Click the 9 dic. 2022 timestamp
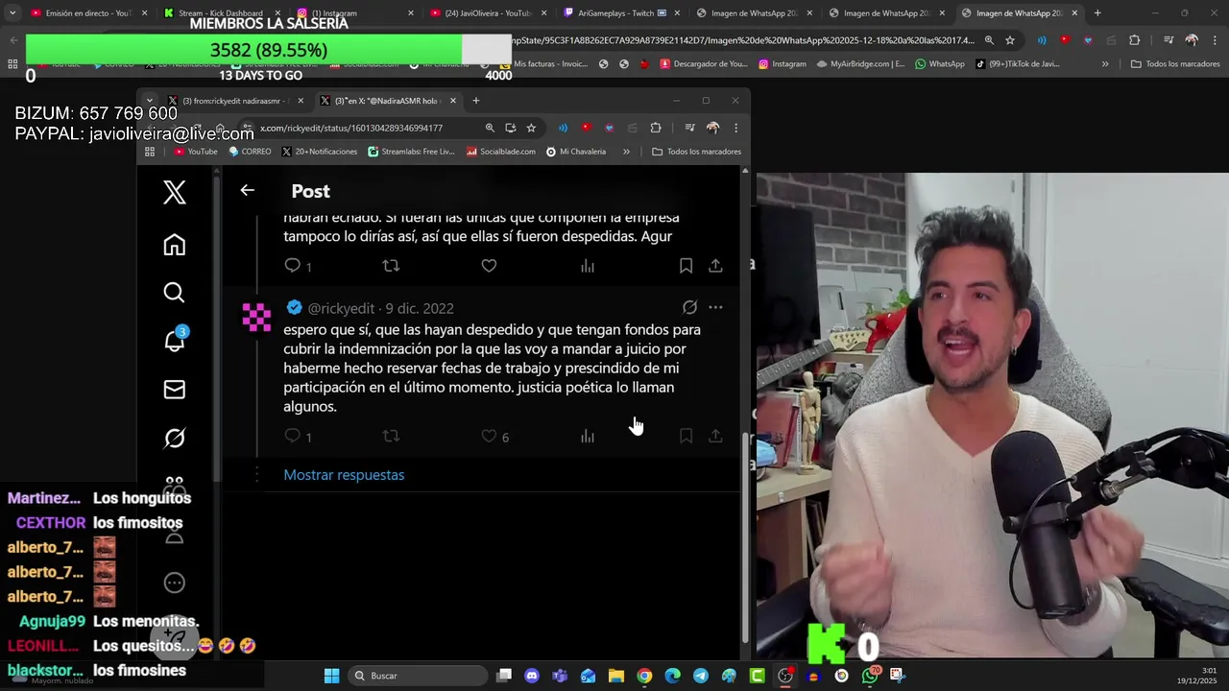Viewport: 1229px width, 691px height. pos(420,308)
